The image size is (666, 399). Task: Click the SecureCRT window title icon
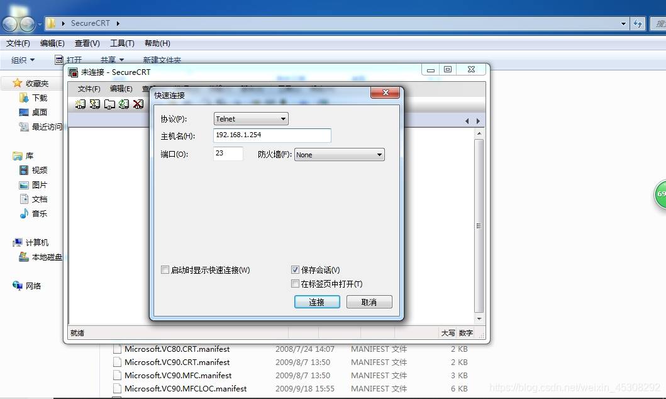point(73,72)
